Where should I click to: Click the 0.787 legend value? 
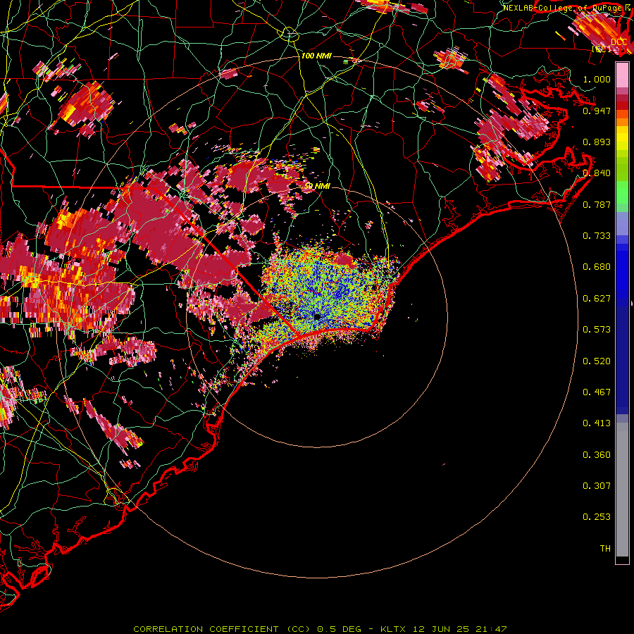[x=597, y=204]
